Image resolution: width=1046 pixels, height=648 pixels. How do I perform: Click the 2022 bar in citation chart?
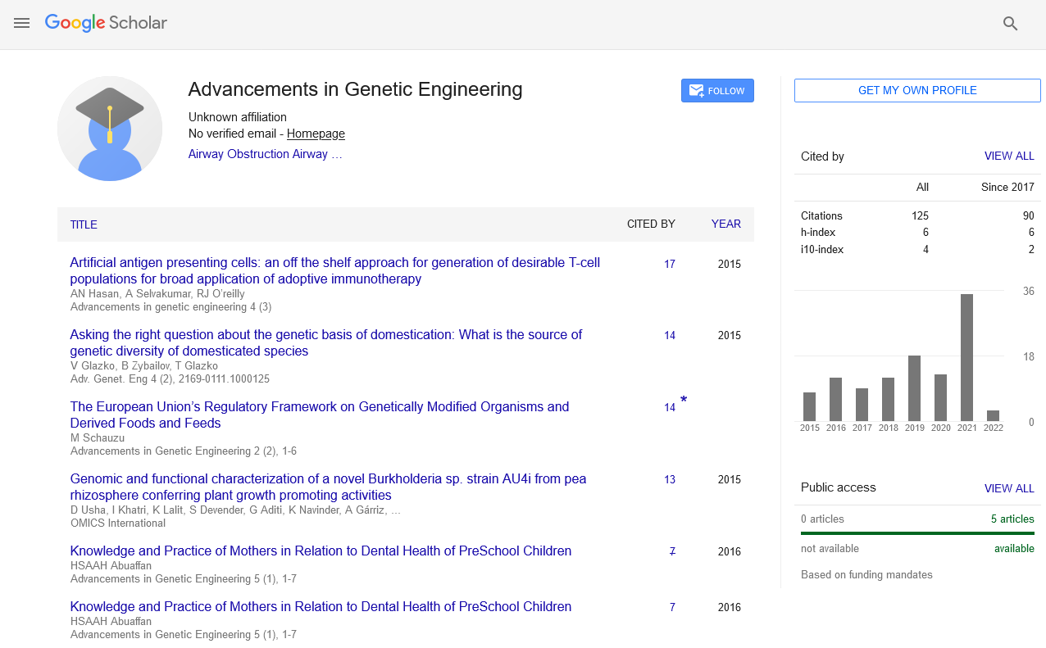pyautogui.click(x=994, y=415)
